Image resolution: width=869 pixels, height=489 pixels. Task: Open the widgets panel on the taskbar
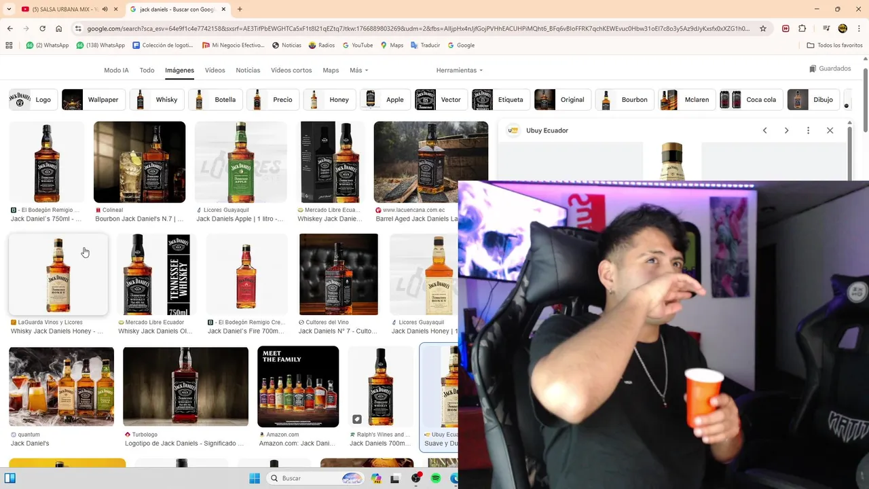10,478
